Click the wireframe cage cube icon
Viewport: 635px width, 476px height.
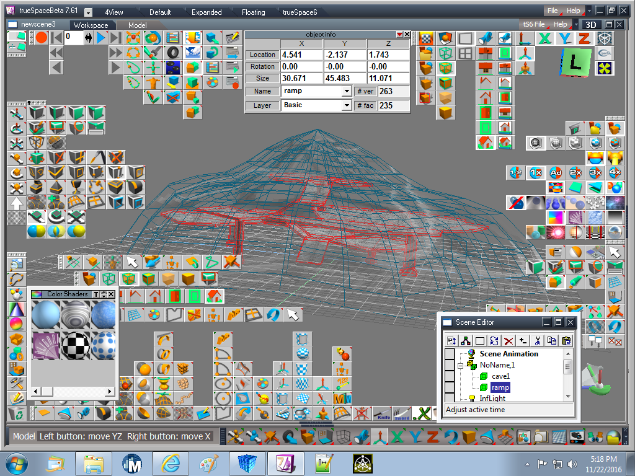pos(605,38)
